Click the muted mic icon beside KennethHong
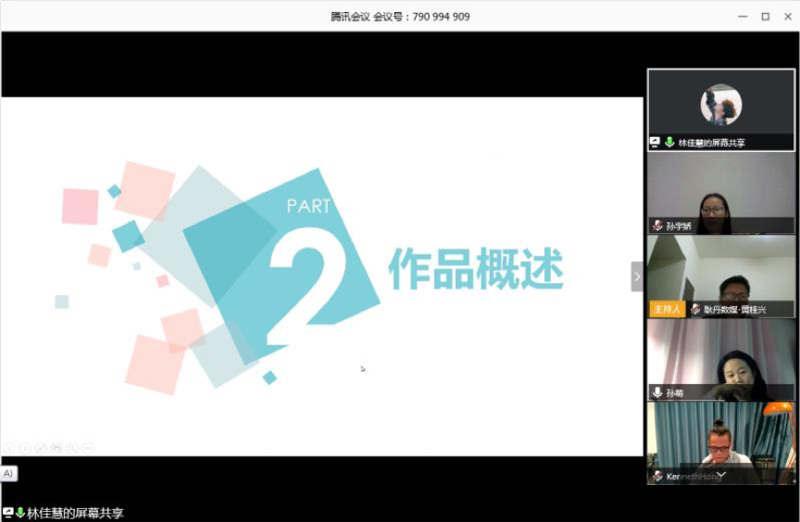 [657, 476]
